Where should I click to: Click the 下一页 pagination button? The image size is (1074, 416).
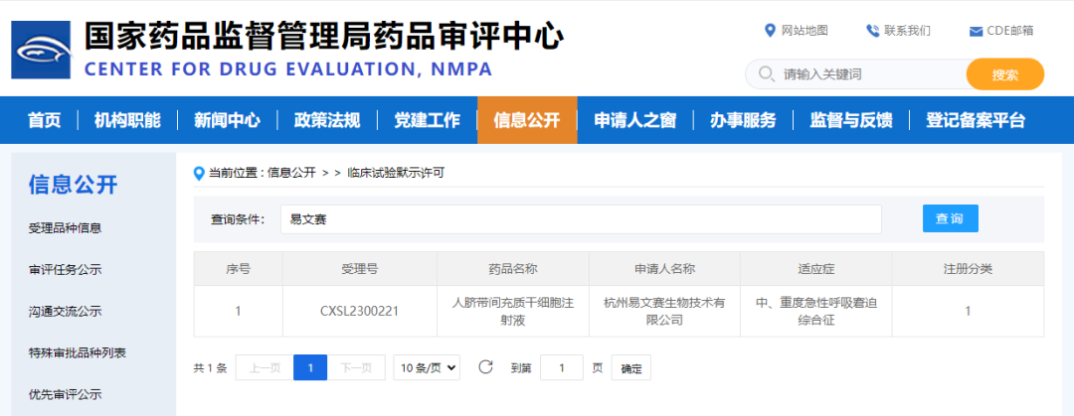[x=356, y=367]
